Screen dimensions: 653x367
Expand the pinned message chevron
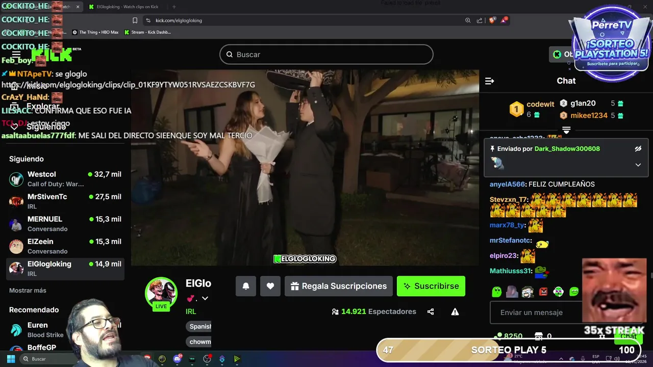638,165
